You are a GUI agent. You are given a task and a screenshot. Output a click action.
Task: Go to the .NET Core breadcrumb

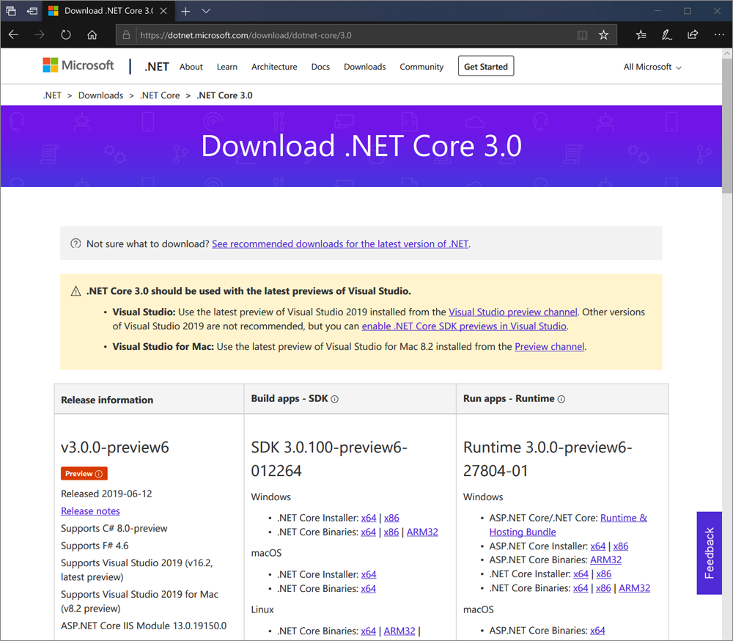160,95
